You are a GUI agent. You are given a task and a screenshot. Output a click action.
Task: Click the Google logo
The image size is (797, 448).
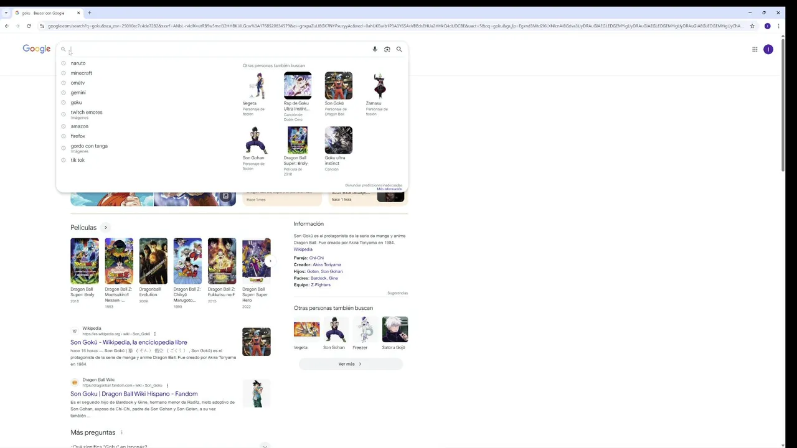pos(37,49)
